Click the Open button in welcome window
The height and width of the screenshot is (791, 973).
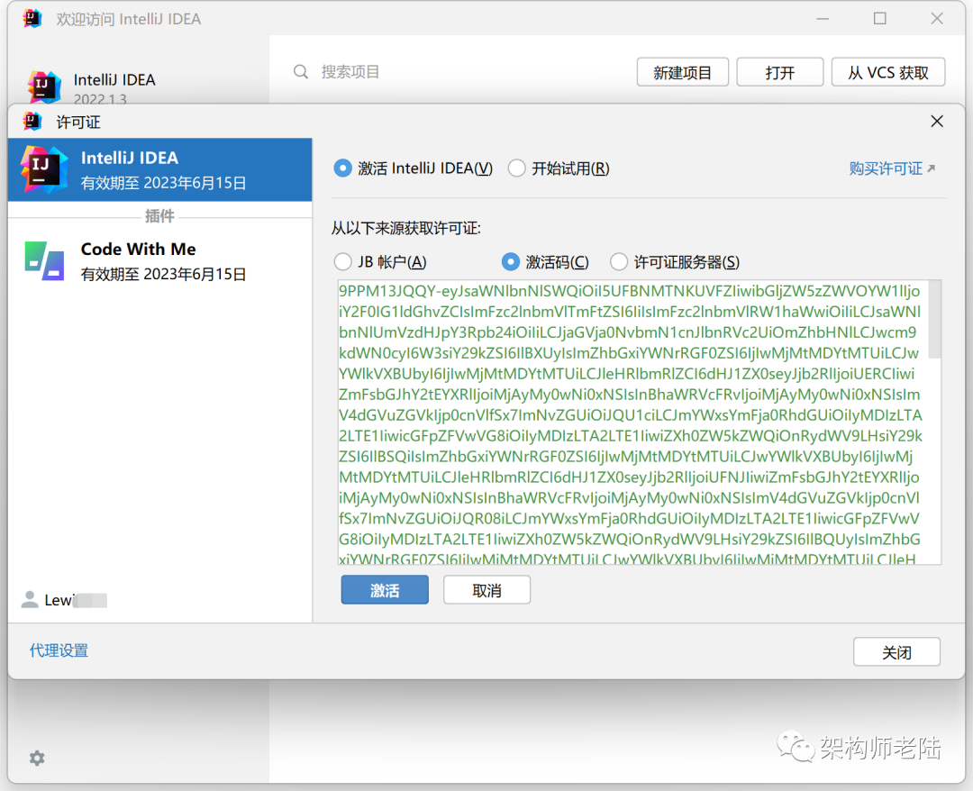[780, 72]
